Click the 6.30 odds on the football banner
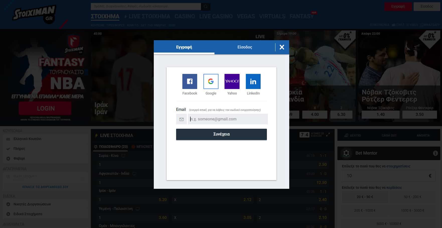This screenshot has height=228, width=442. pyautogui.click(x=341, y=115)
